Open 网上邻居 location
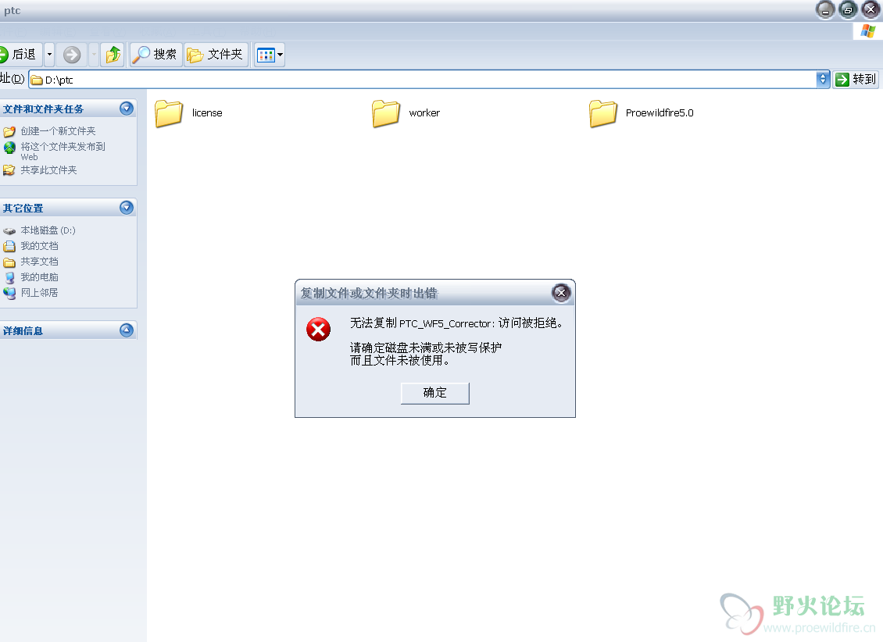 pyautogui.click(x=39, y=293)
